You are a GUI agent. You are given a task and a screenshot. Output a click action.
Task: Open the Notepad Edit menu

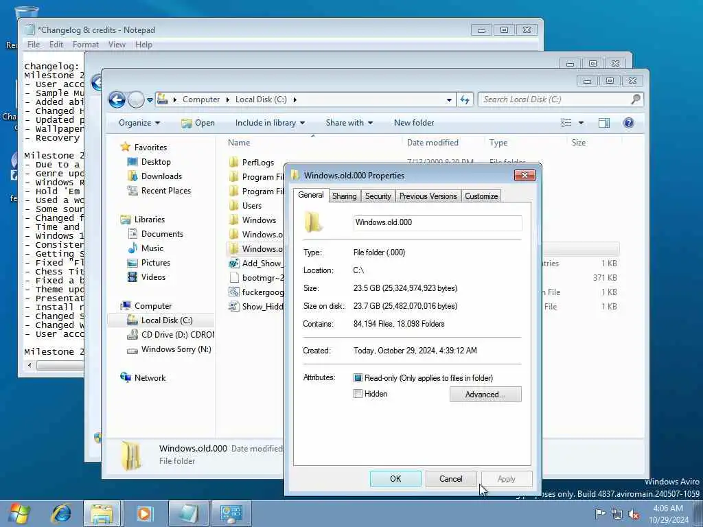[x=56, y=45]
